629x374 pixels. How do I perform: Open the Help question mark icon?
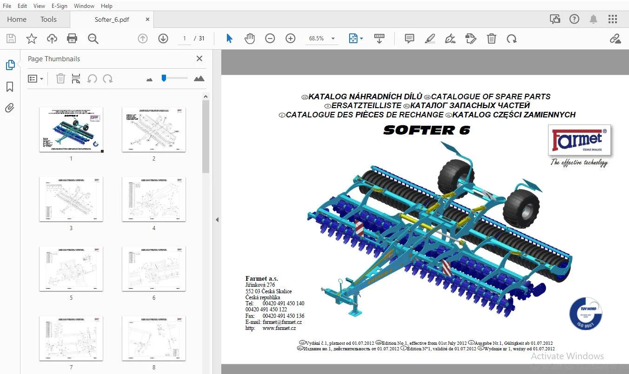(x=574, y=19)
